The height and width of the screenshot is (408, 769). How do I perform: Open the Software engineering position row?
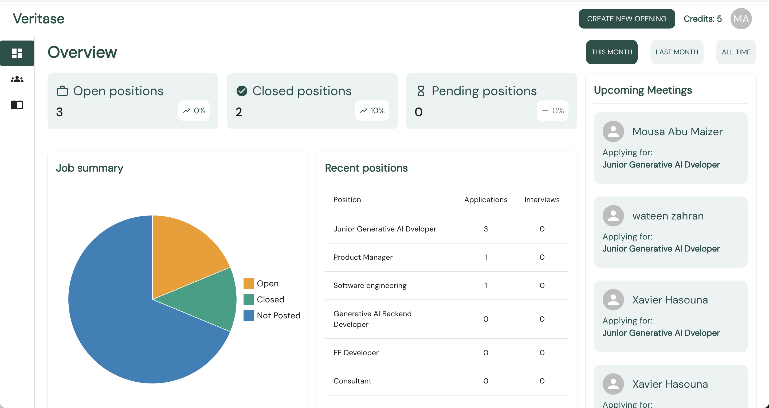[446, 286]
